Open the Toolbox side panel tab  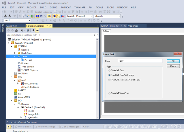3,28
